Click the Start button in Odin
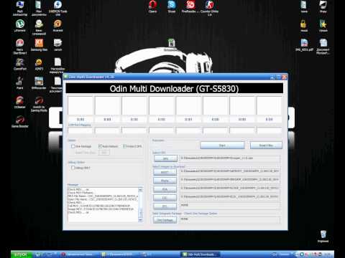 click(222, 145)
